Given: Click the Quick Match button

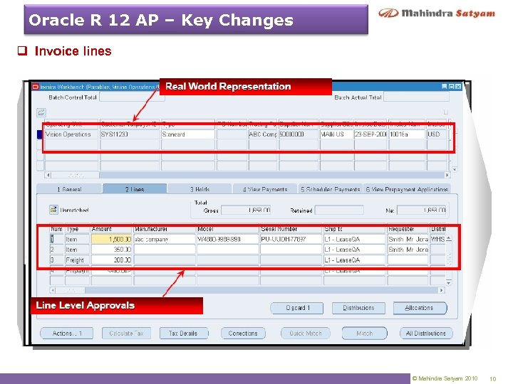Looking at the screenshot, I should (305, 334).
